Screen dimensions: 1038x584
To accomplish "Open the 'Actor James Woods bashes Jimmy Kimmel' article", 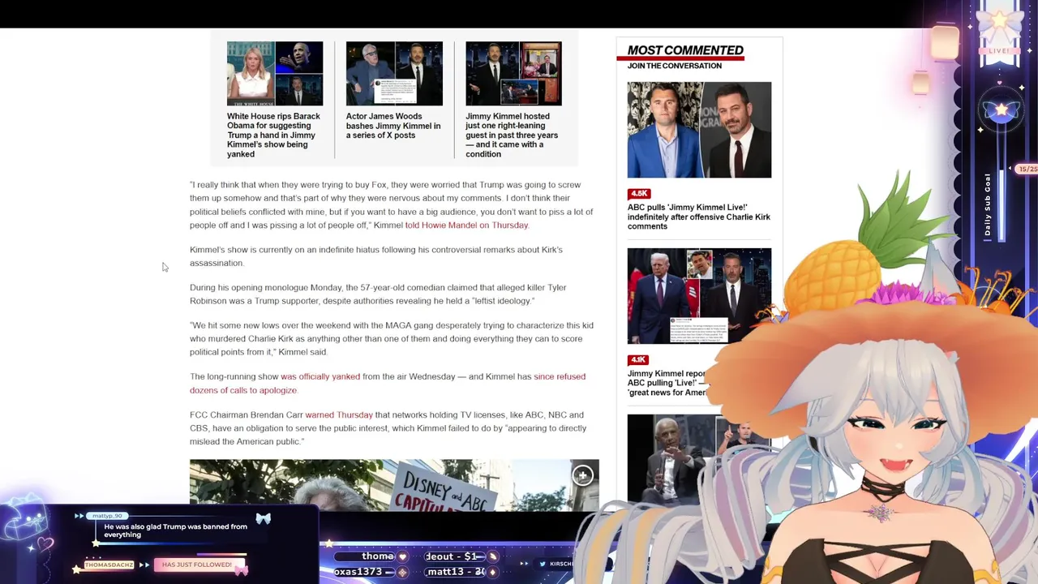I will 393,126.
